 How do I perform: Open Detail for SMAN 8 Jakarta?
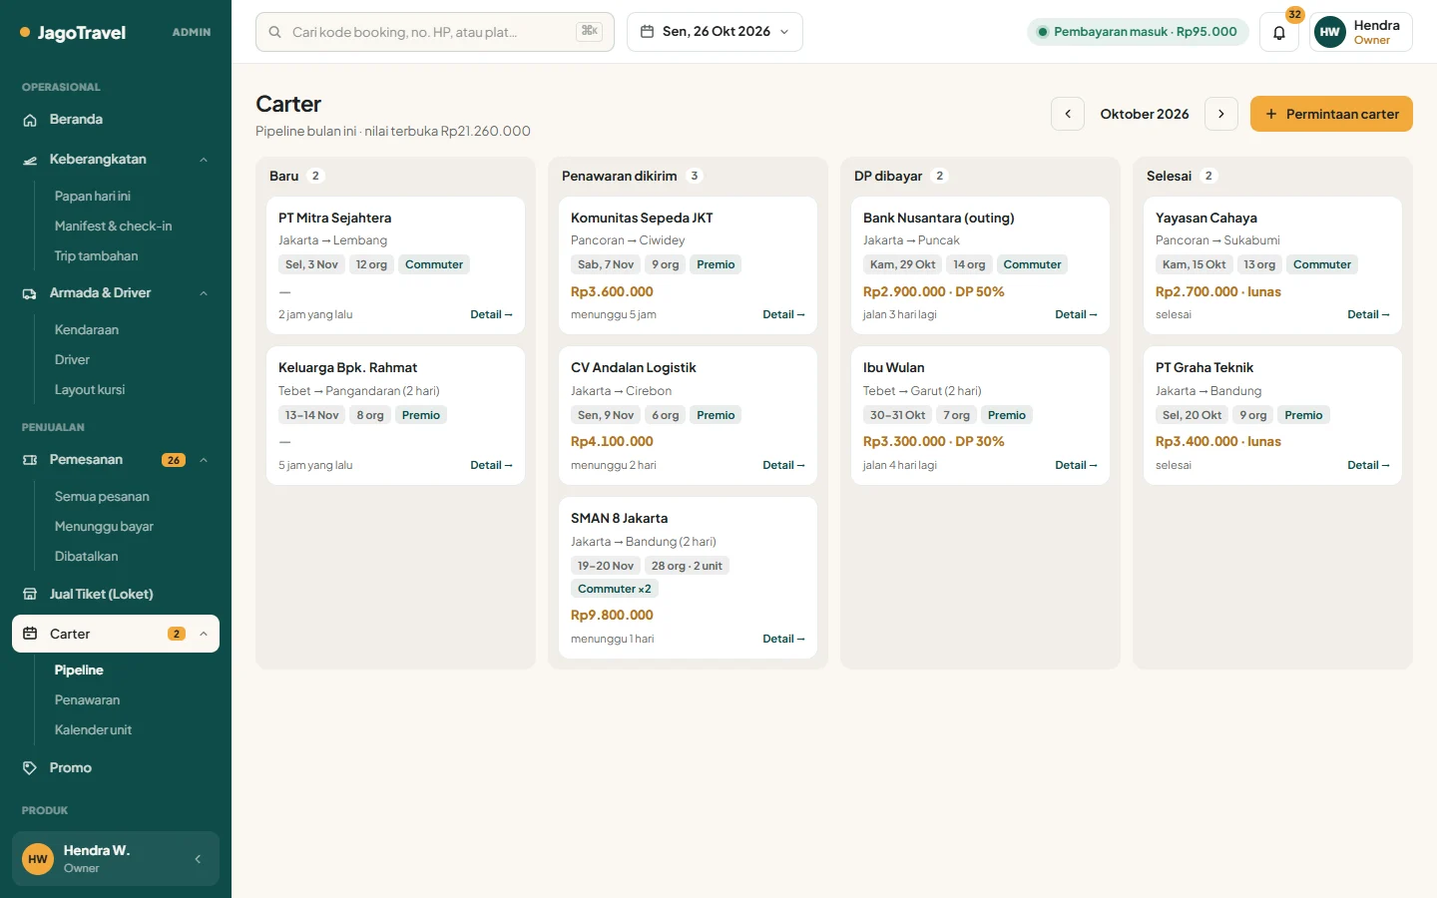click(x=783, y=639)
